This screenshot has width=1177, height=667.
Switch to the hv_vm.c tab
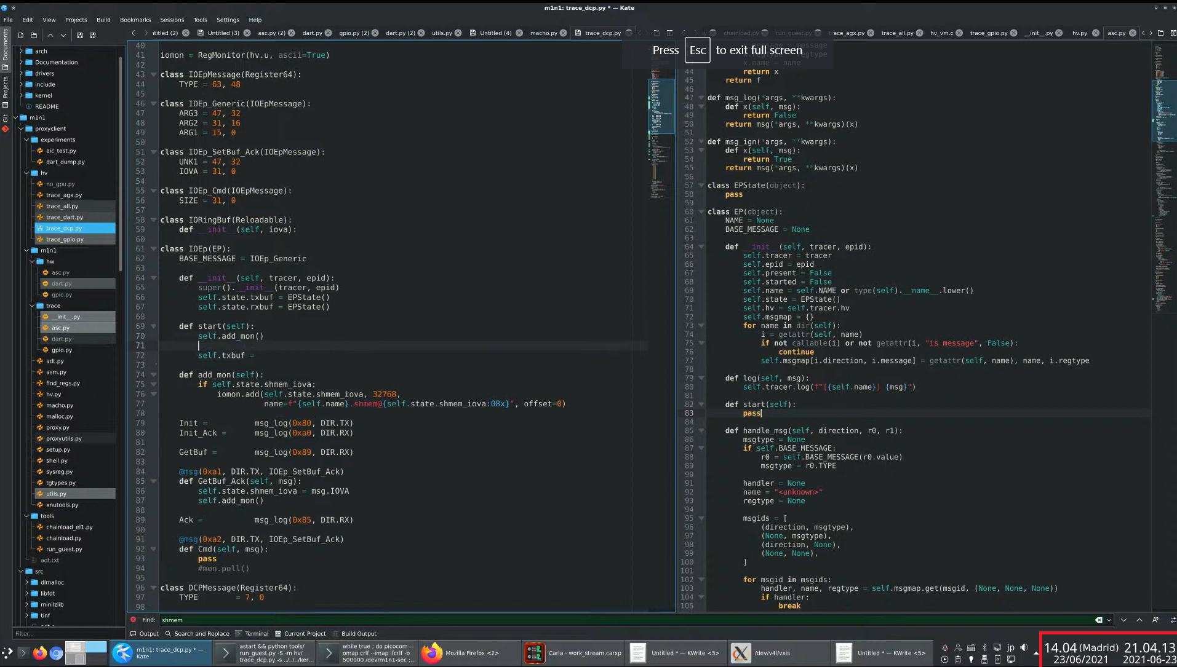coord(941,33)
